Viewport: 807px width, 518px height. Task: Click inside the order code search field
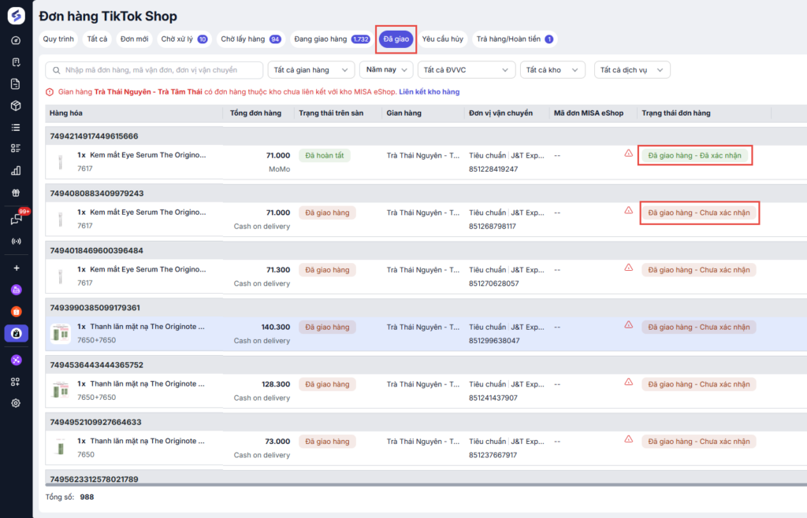click(154, 70)
